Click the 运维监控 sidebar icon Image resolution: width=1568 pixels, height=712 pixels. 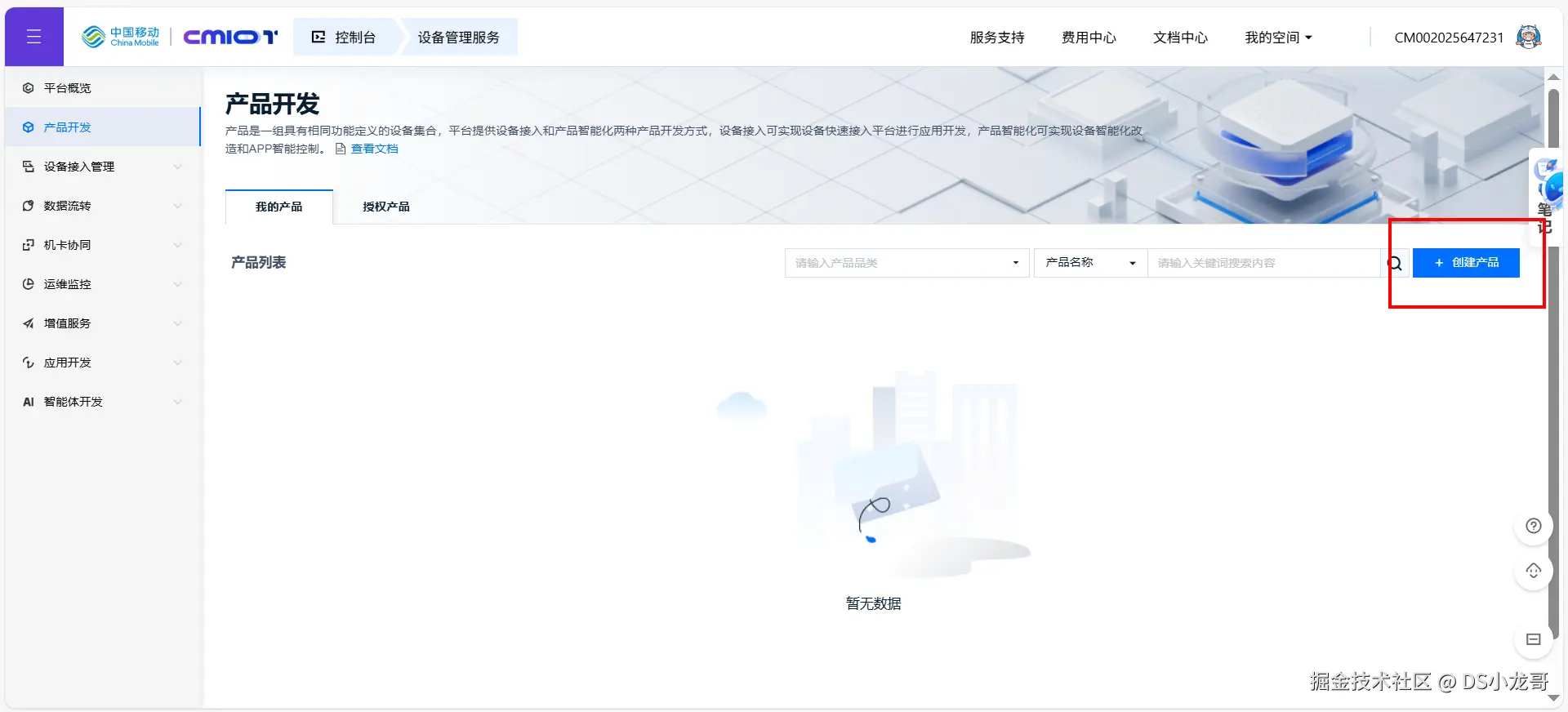[x=29, y=284]
